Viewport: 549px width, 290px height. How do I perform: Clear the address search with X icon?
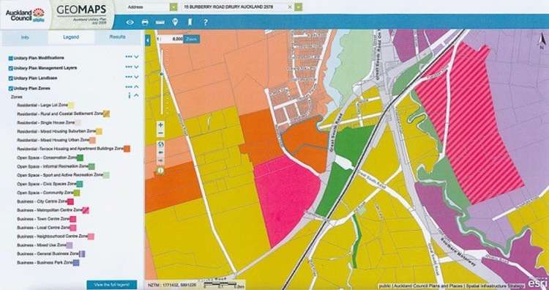[x=290, y=7]
